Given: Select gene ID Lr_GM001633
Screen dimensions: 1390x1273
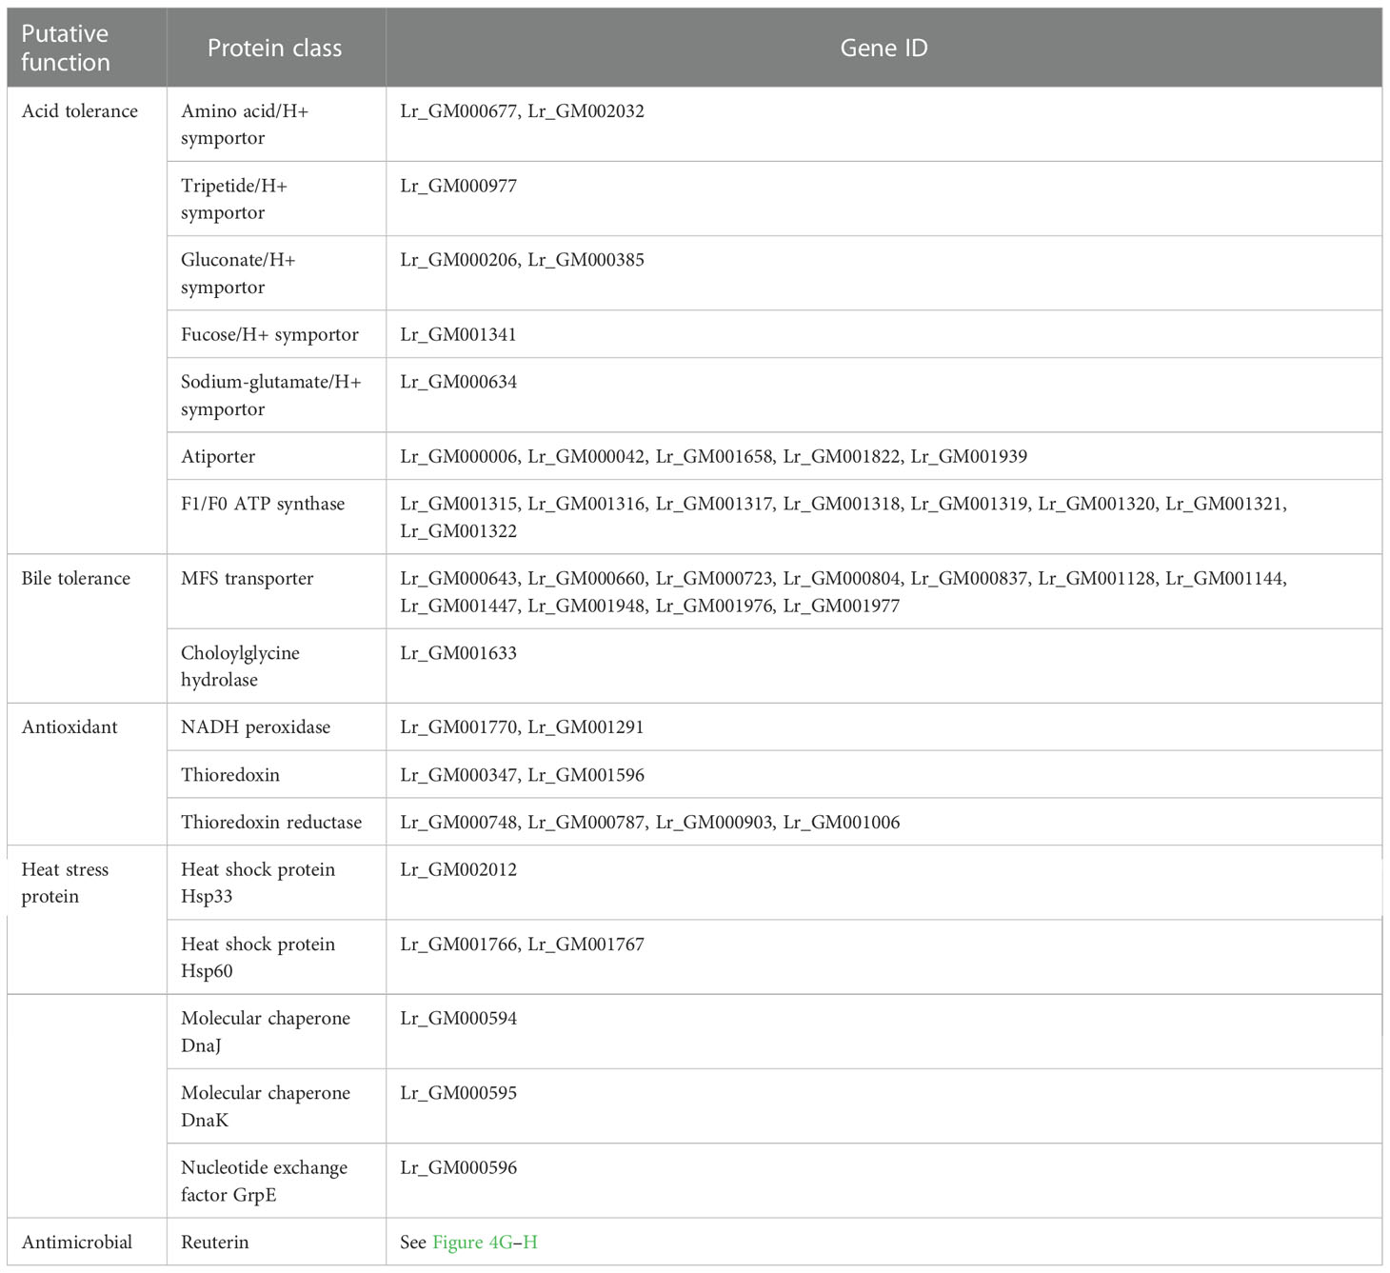Looking at the screenshot, I should click(x=458, y=653).
